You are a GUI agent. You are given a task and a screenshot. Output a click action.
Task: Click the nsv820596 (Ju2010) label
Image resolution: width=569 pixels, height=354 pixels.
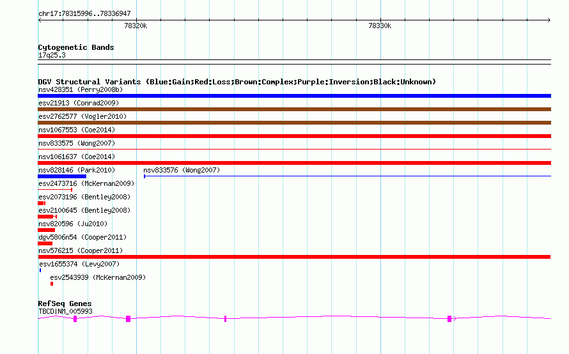(73, 224)
